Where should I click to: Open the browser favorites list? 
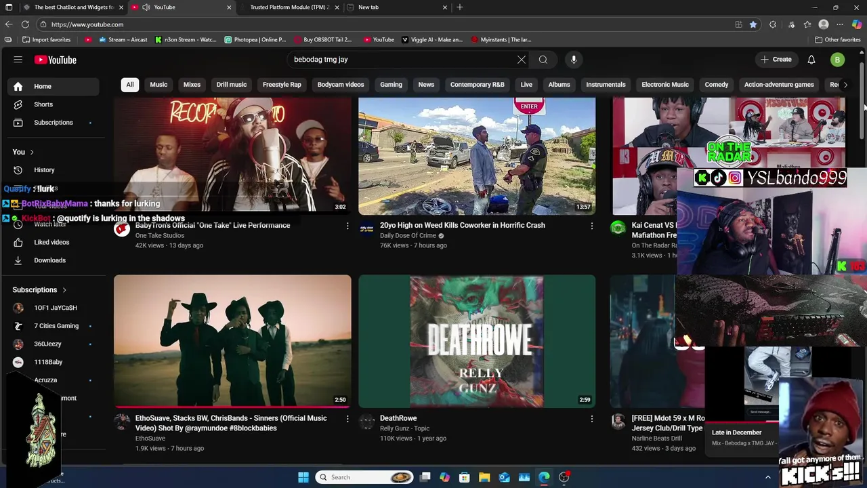(807, 24)
